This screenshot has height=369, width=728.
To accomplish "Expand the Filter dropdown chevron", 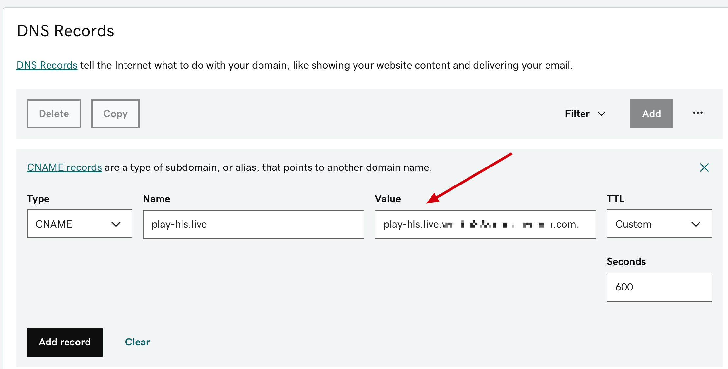I will [x=602, y=114].
